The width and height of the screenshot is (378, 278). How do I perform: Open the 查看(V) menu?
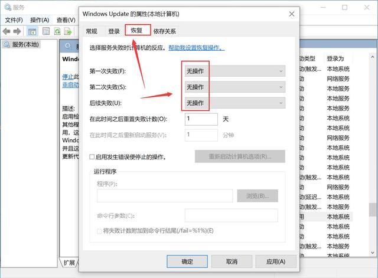[x=66, y=20]
